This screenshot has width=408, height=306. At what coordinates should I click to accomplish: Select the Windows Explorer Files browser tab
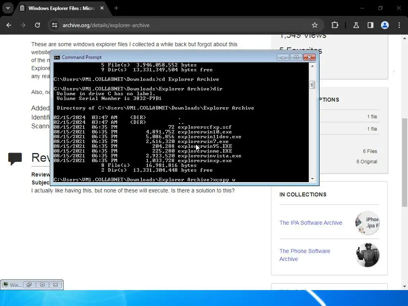[62, 8]
